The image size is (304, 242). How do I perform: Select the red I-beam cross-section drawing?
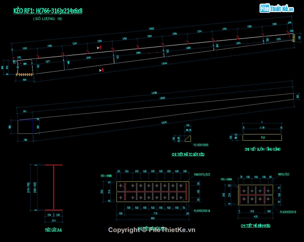coord(54,188)
